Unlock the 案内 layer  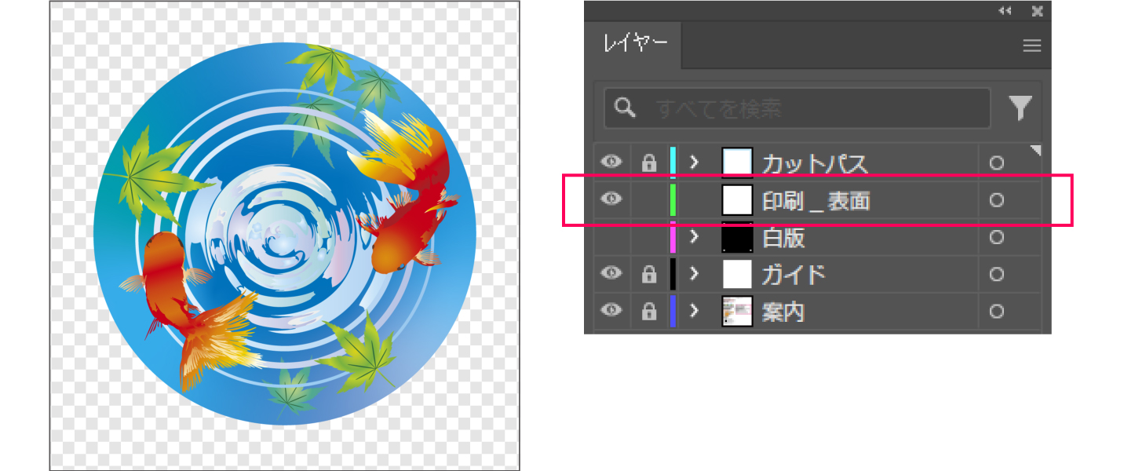click(648, 312)
